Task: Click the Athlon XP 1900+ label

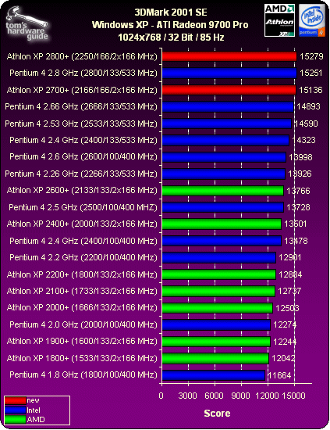Action: (x=82, y=341)
